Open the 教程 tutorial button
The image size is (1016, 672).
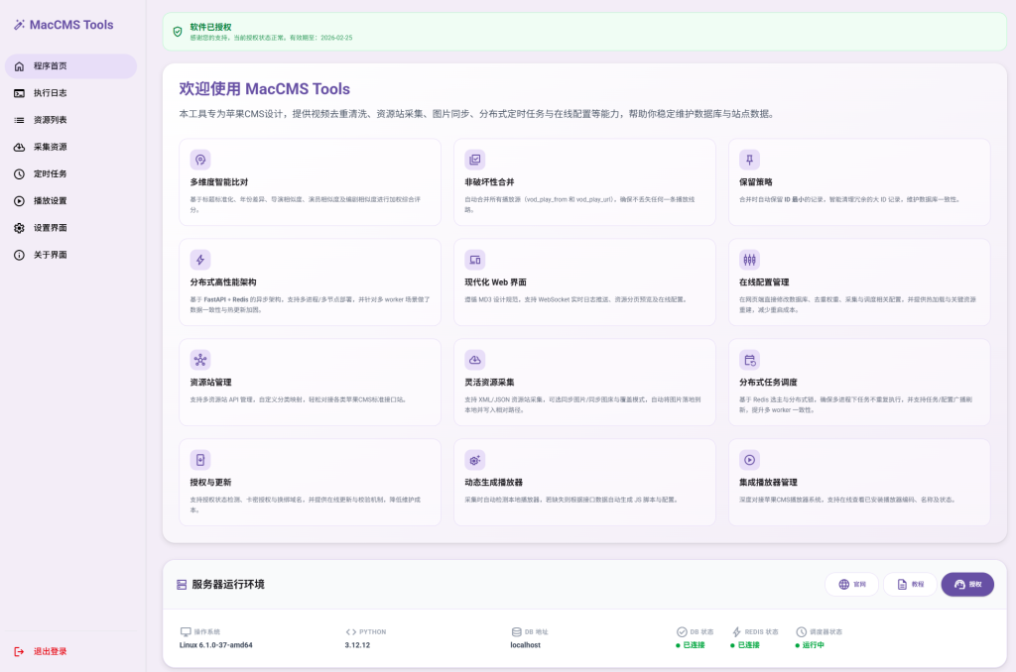coord(910,585)
